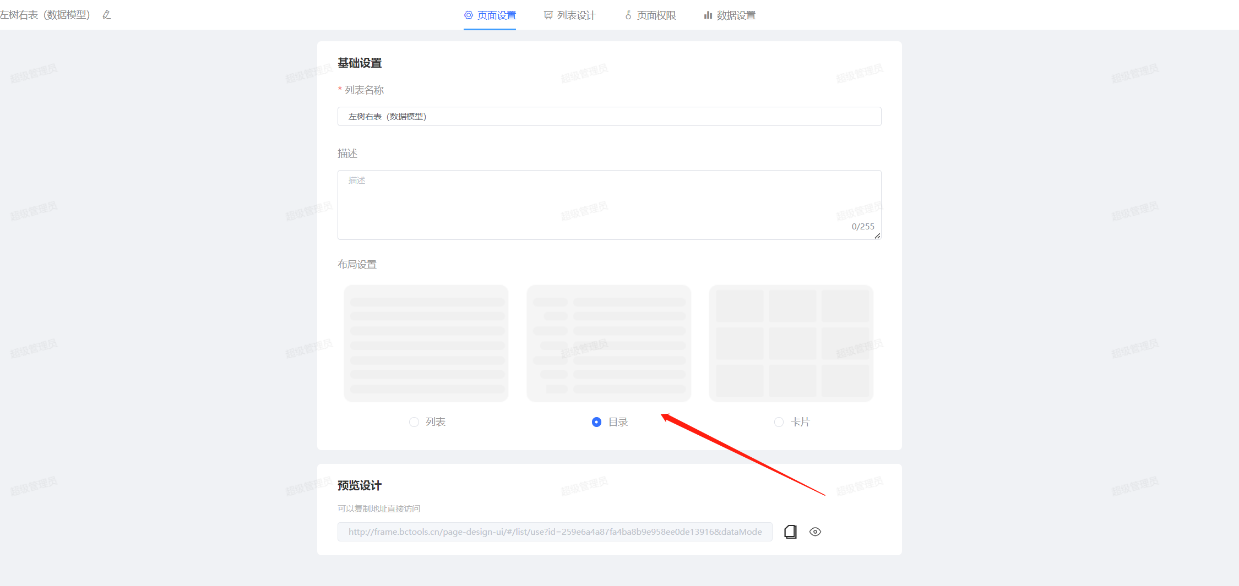Click the 可以复制地址直接访问 hint text
This screenshot has width=1239, height=586.
pos(379,508)
